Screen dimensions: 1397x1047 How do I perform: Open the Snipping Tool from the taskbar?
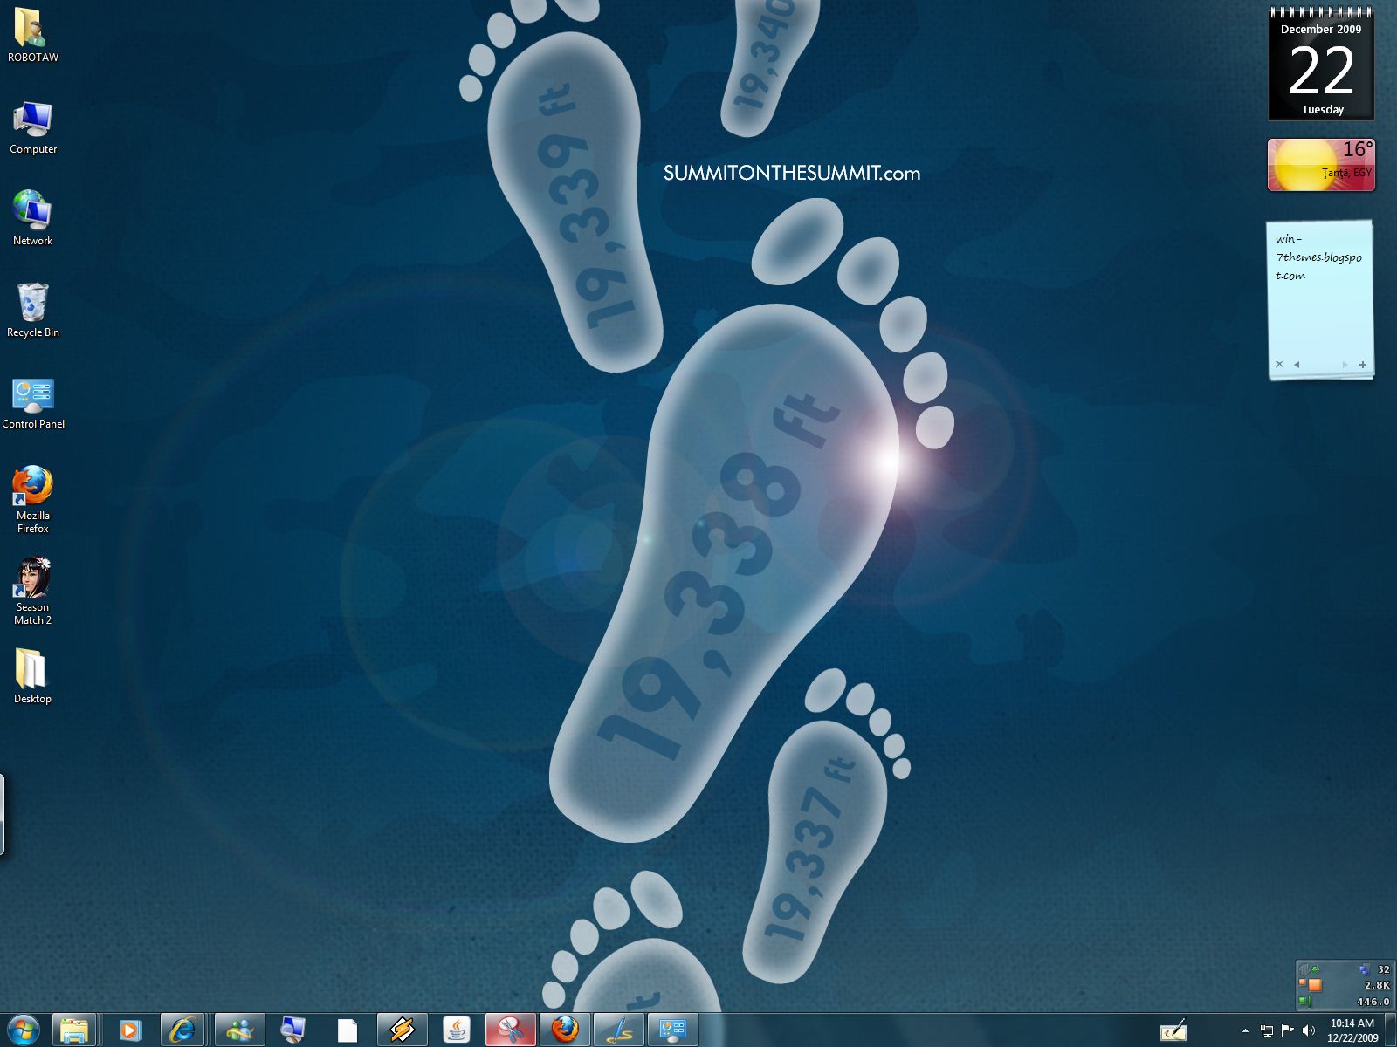click(509, 1030)
